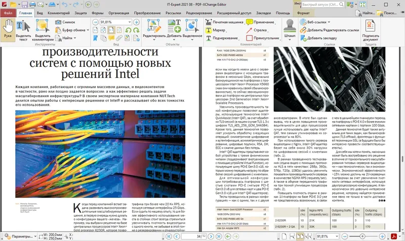This screenshot has height=241, width=405.
Task: Click the zoom in plus icon in ribbon
Action: (136, 22)
